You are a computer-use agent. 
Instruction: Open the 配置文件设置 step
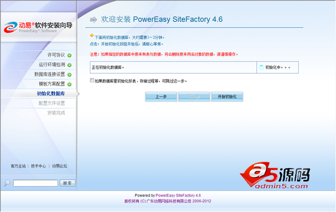click(x=52, y=103)
